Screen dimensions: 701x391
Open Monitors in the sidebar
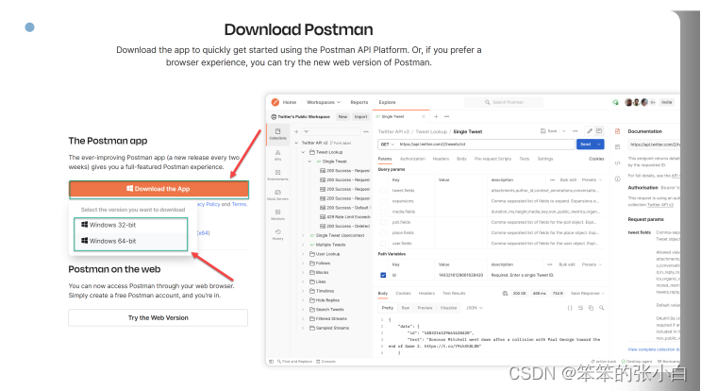(x=278, y=215)
